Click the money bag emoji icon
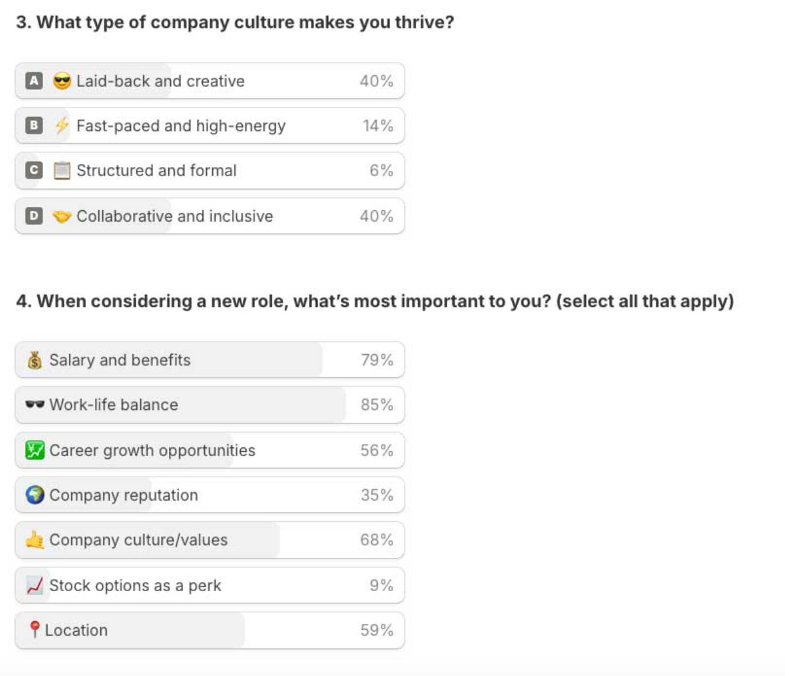This screenshot has height=676, width=785. tap(35, 360)
